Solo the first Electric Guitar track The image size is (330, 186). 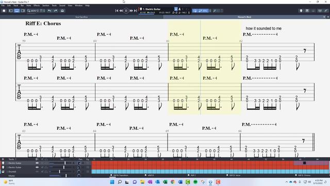(46, 163)
